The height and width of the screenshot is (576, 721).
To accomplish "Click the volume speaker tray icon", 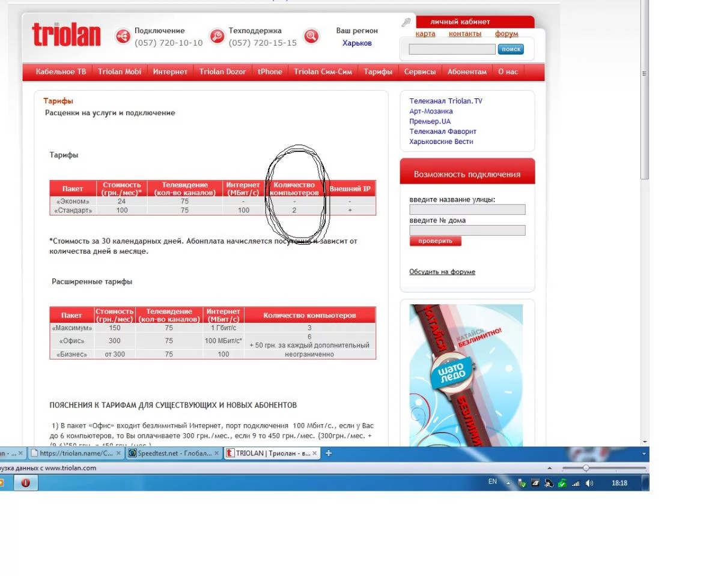I will 589,483.
